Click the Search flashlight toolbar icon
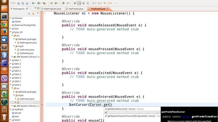Image resolution: width=218 pixels, height=122 pixels. [x=67, y=3]
